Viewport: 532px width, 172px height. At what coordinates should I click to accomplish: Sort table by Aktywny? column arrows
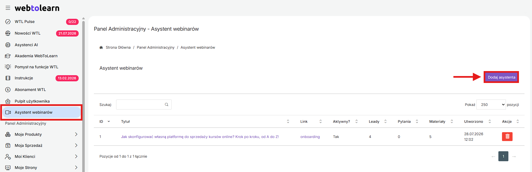pos(356,121)
